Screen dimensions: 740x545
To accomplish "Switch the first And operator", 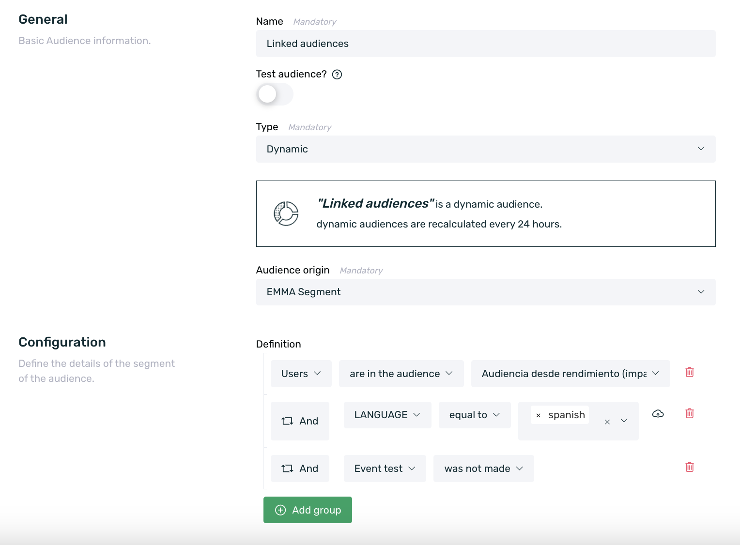I will 300,421.
